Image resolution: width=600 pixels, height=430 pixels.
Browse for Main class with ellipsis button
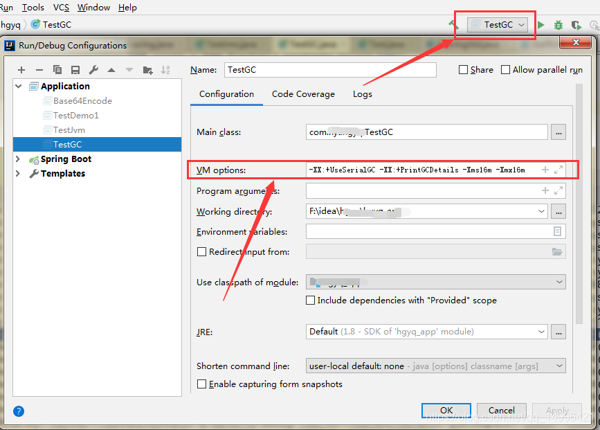click(x=558, y=132)
